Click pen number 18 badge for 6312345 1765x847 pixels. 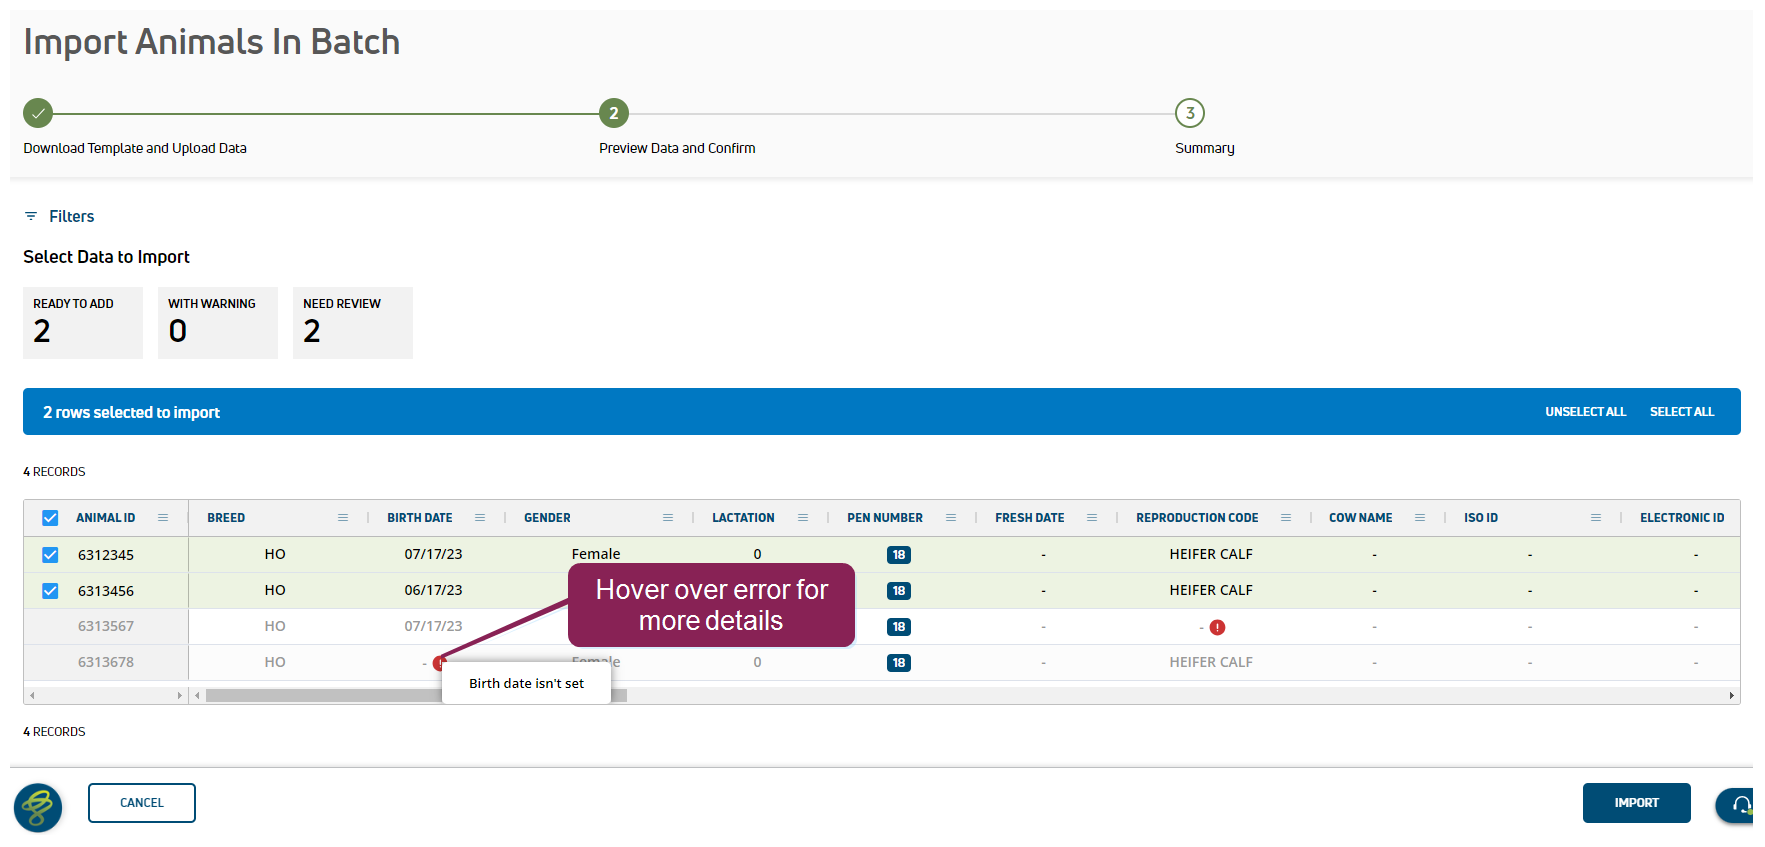pyautogui.click(x=898, y=555)
